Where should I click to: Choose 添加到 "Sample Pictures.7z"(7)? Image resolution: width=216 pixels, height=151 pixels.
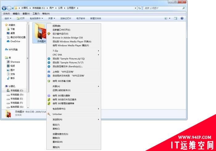coord(74,63)
